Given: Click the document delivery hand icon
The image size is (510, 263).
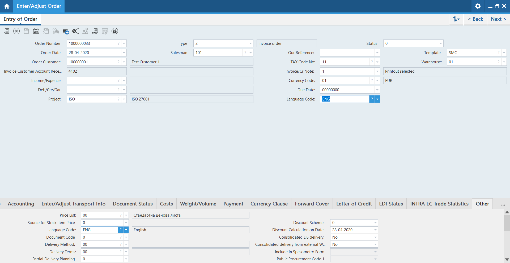Looking at the screenshot, I should coord(95,31).
